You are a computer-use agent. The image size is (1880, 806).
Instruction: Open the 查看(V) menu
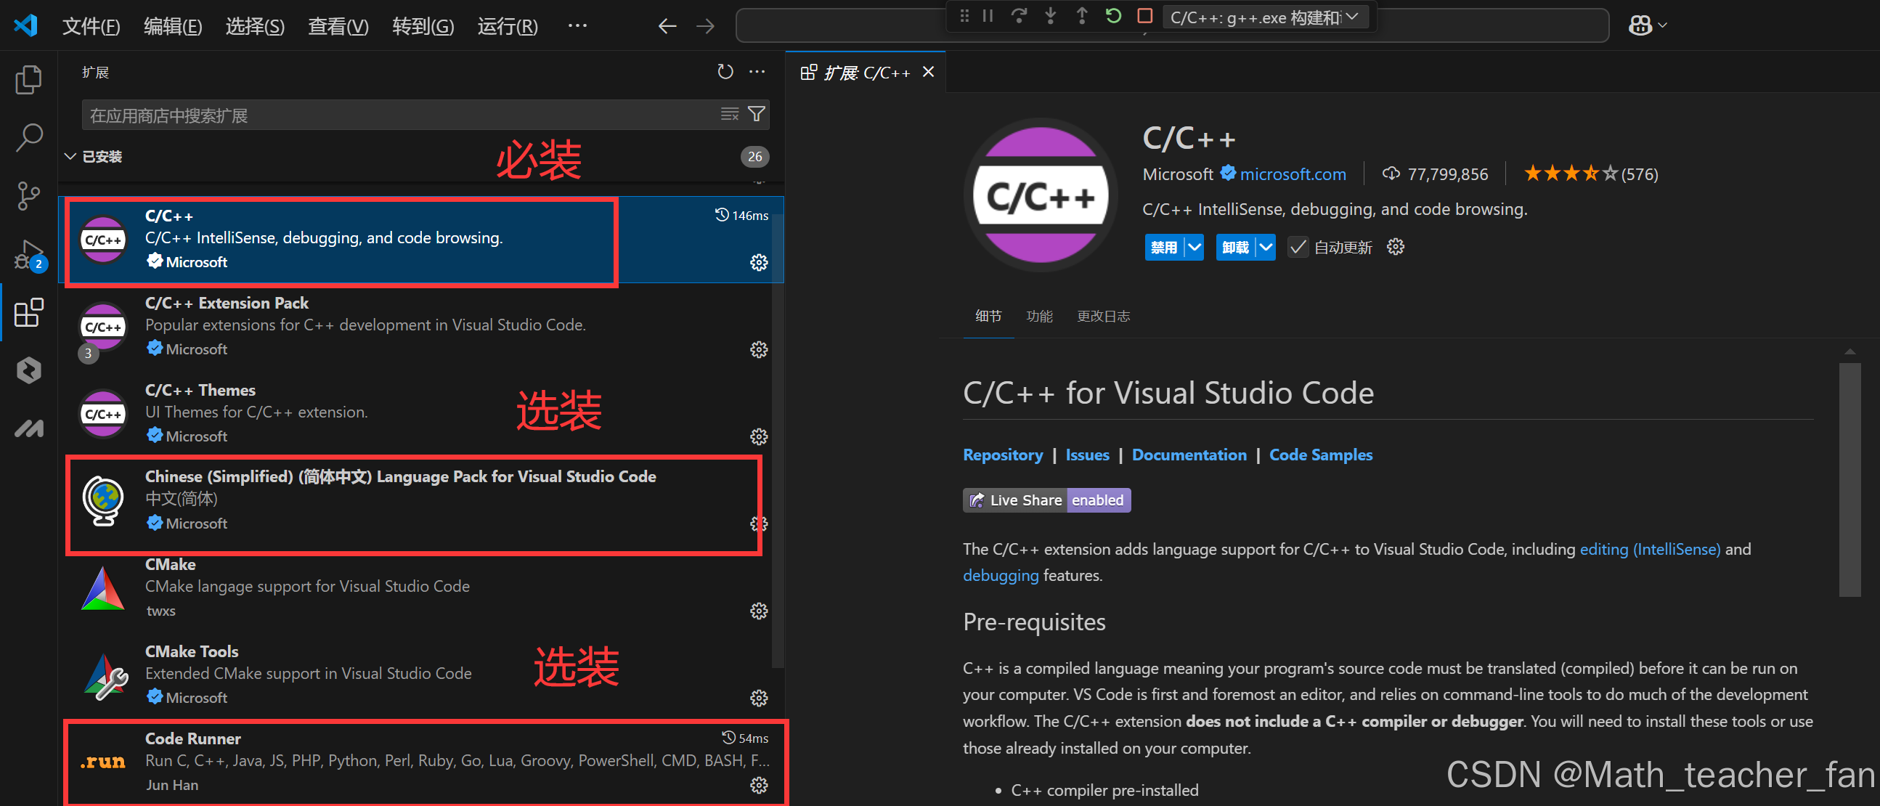[x=338, y=26]
